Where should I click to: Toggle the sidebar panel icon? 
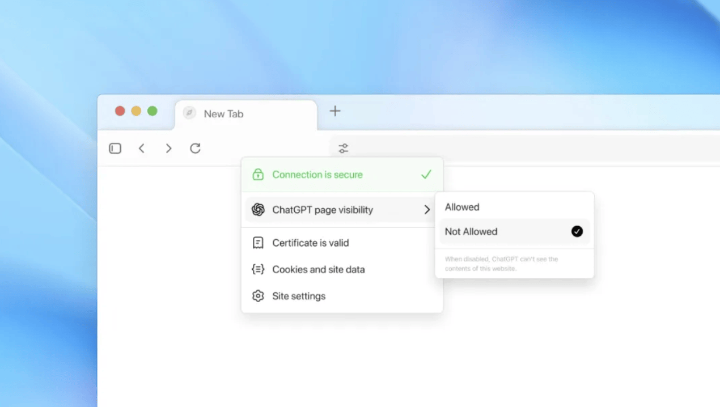115,149
